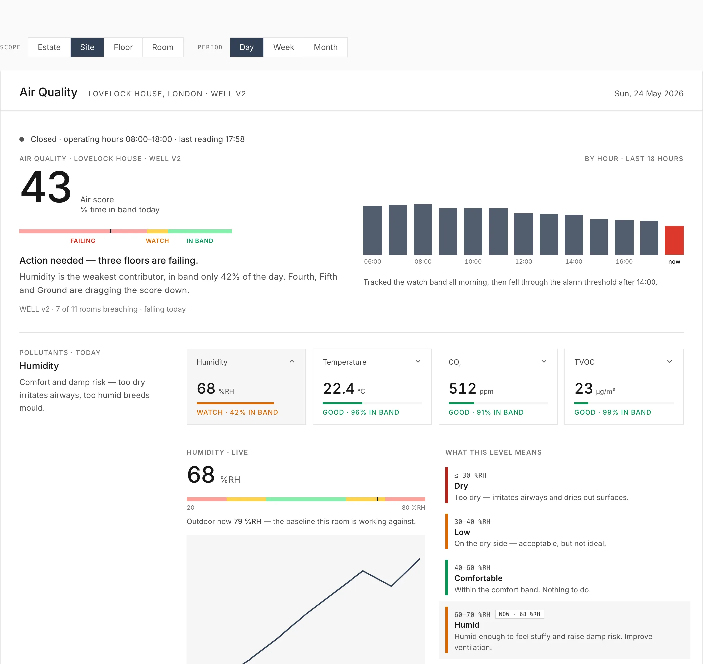Click the IN BAND label
This screenshot has height=664, width=703.
(x=200, y=241)
